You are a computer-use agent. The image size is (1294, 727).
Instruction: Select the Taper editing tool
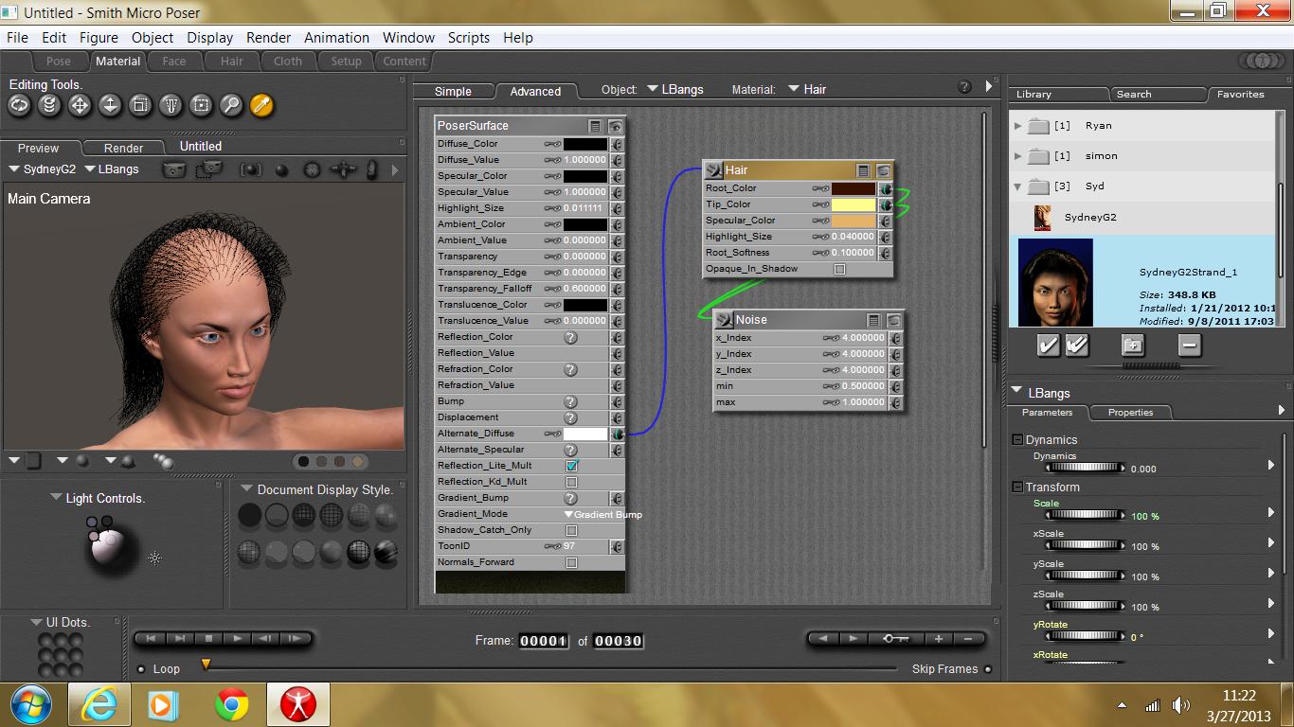point(171,105)
